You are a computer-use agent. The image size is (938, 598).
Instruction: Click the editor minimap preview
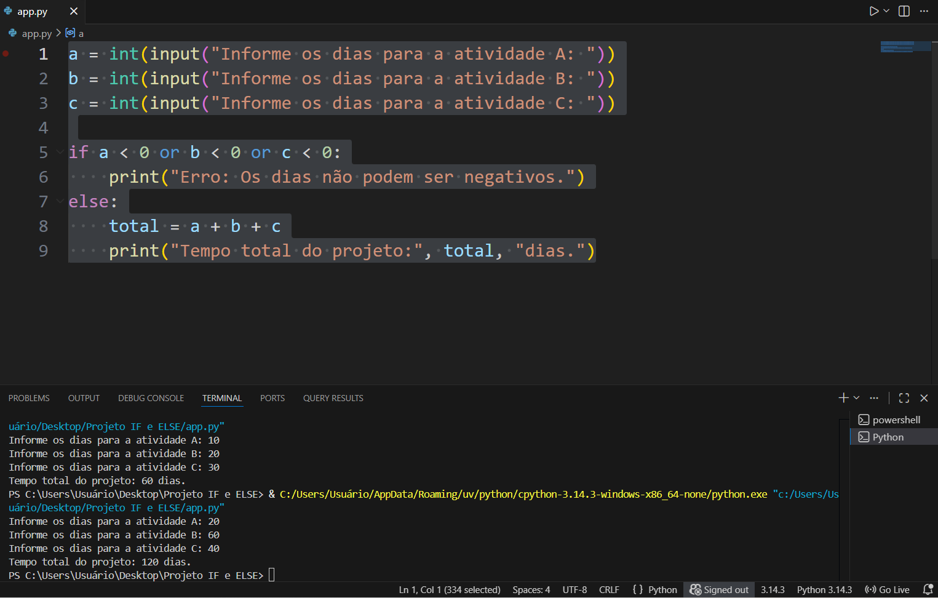[x=905, y=47]
